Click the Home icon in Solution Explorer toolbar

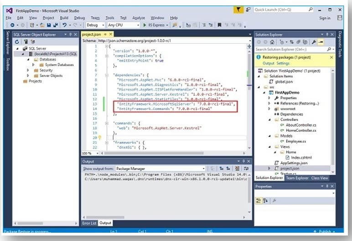(x=272, y=42)
